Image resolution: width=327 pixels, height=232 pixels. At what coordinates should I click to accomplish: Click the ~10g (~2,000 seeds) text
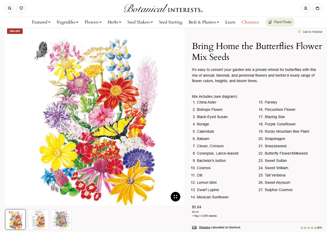click(x=204, y=216)
